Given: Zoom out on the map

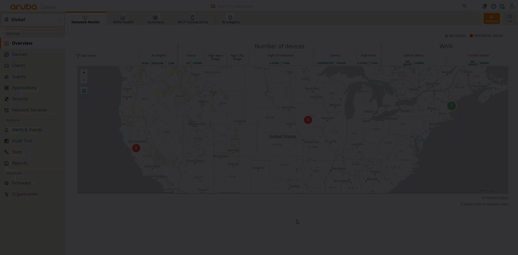Looking at the screenshot, I should (84, 80).
